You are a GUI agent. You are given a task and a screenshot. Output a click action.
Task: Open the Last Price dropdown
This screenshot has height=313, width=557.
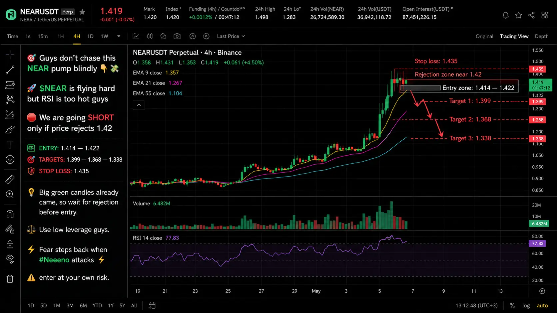[x=231, y=36]
